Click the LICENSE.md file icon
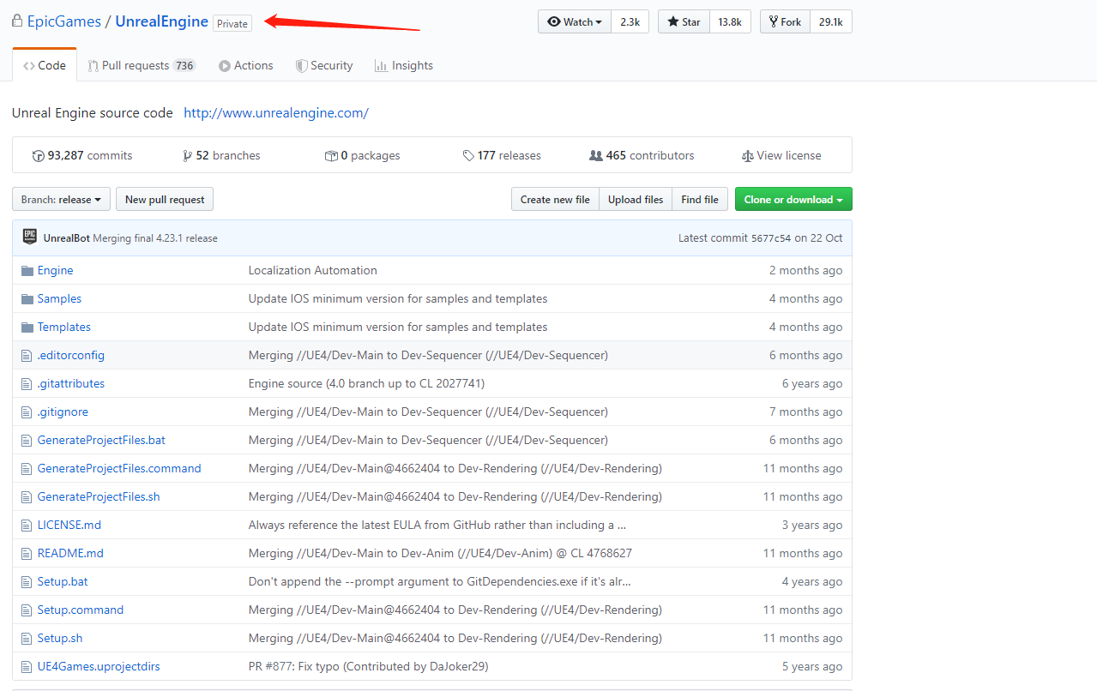Viewport: 1097px width, 691px height. coord(27,525)
